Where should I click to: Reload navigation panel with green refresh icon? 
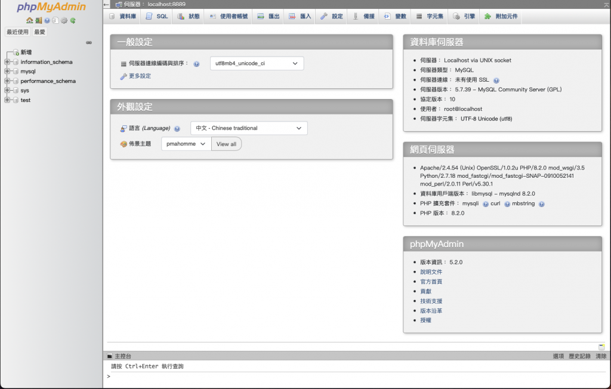pyautogui.click(x=73, y=21)
